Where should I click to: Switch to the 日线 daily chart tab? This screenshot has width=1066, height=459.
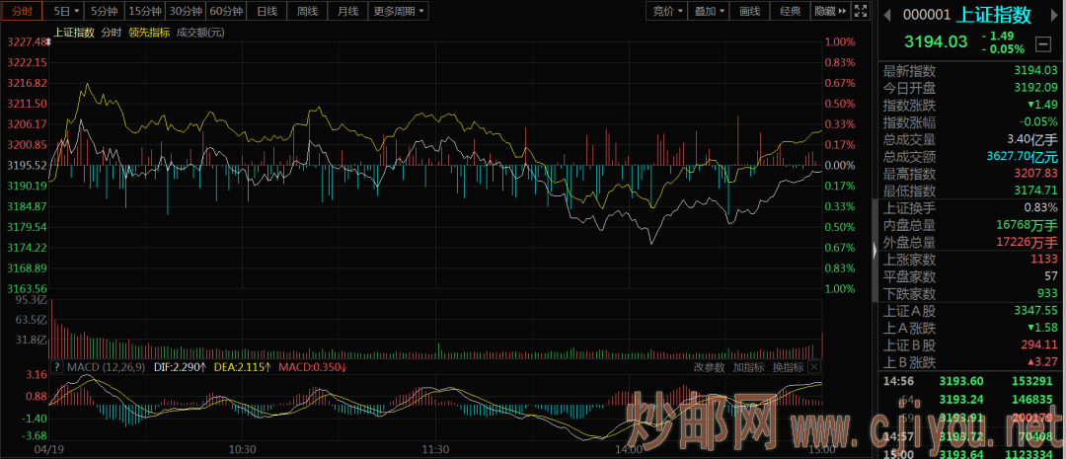(x=266, y=12)
